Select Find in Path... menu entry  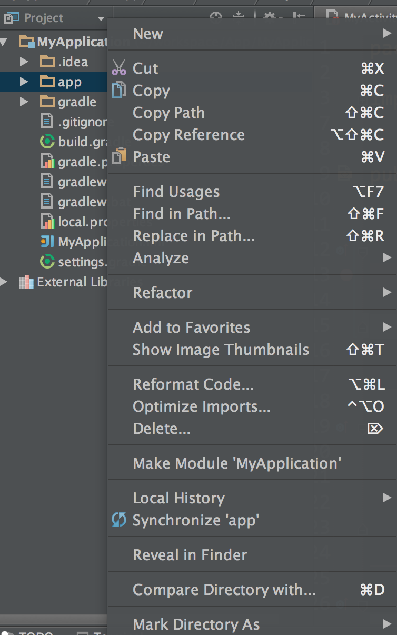[x=253, y=214]
